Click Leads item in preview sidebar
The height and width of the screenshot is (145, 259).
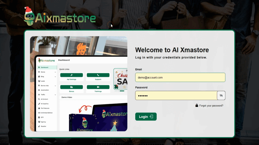coord(43,81)
